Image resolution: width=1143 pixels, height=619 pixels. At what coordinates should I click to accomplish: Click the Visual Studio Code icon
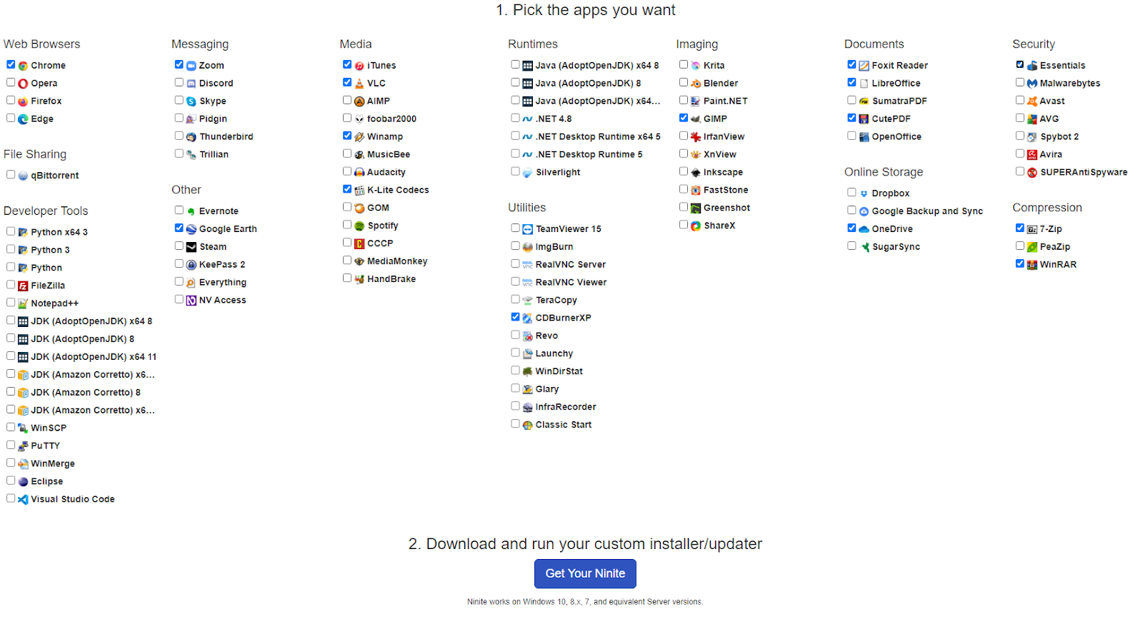coord(23,499)
